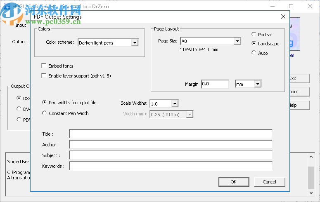Click the Margin value field

click(x=215, y=84)
